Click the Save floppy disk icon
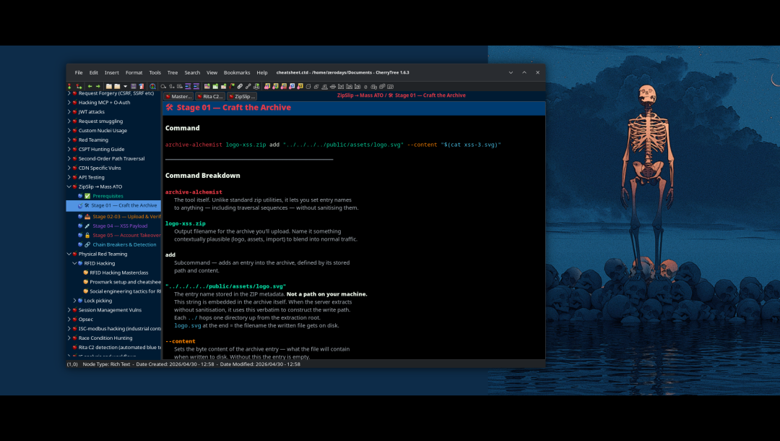 tap(134, 86)
